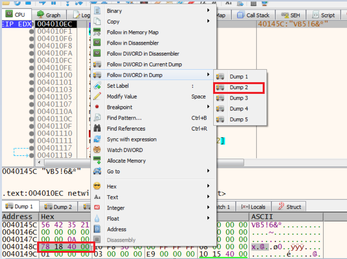Click the Struct tab icon

pos(280,207)
